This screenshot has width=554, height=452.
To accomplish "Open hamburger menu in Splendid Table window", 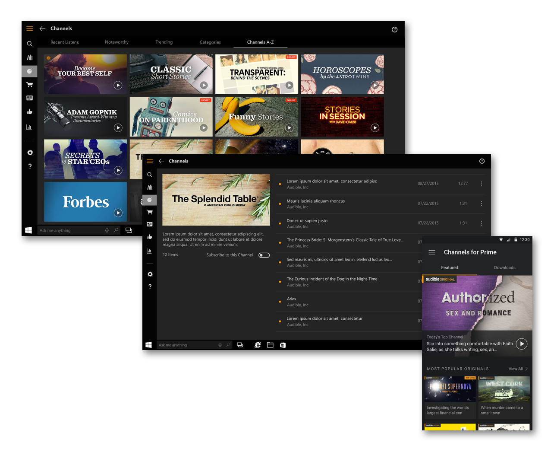I will tap(150, 161).
